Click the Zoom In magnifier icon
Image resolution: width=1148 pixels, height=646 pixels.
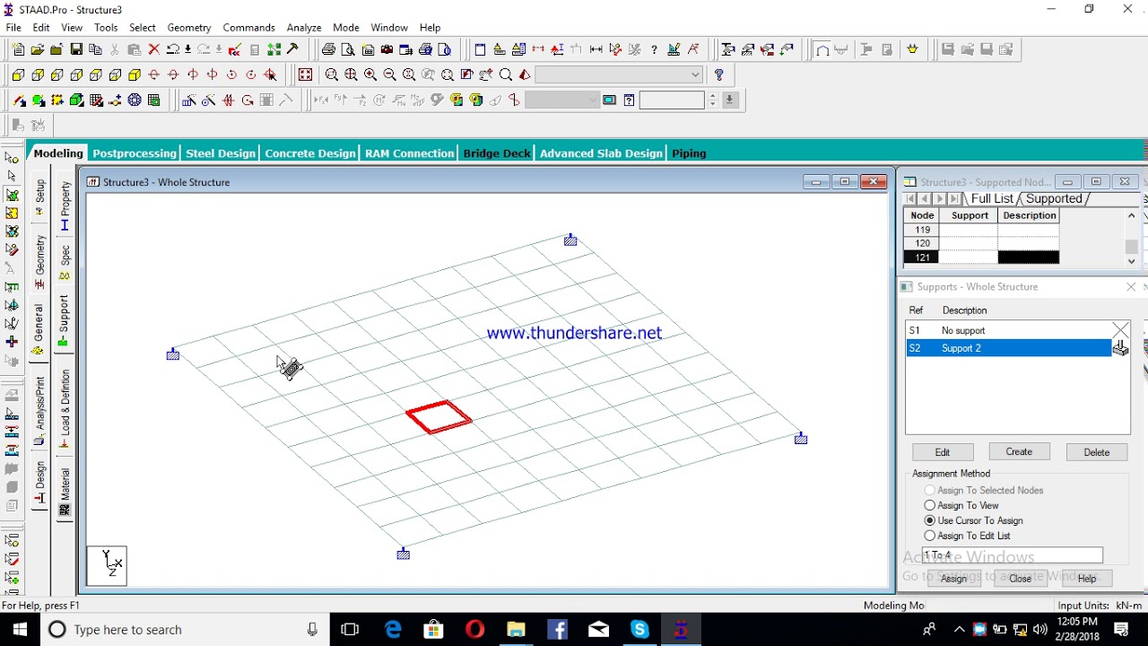pos(370,75)
